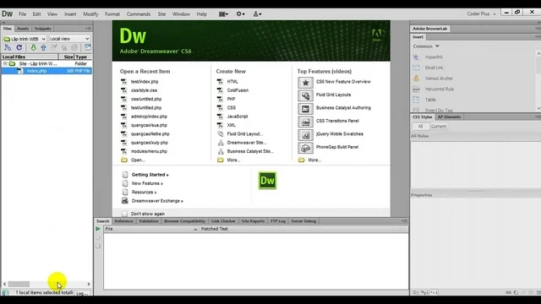The width and height of the screenshot is (541, 304).
Task: Click the Put files upload arrow
Action: click(x=43, y=47)
